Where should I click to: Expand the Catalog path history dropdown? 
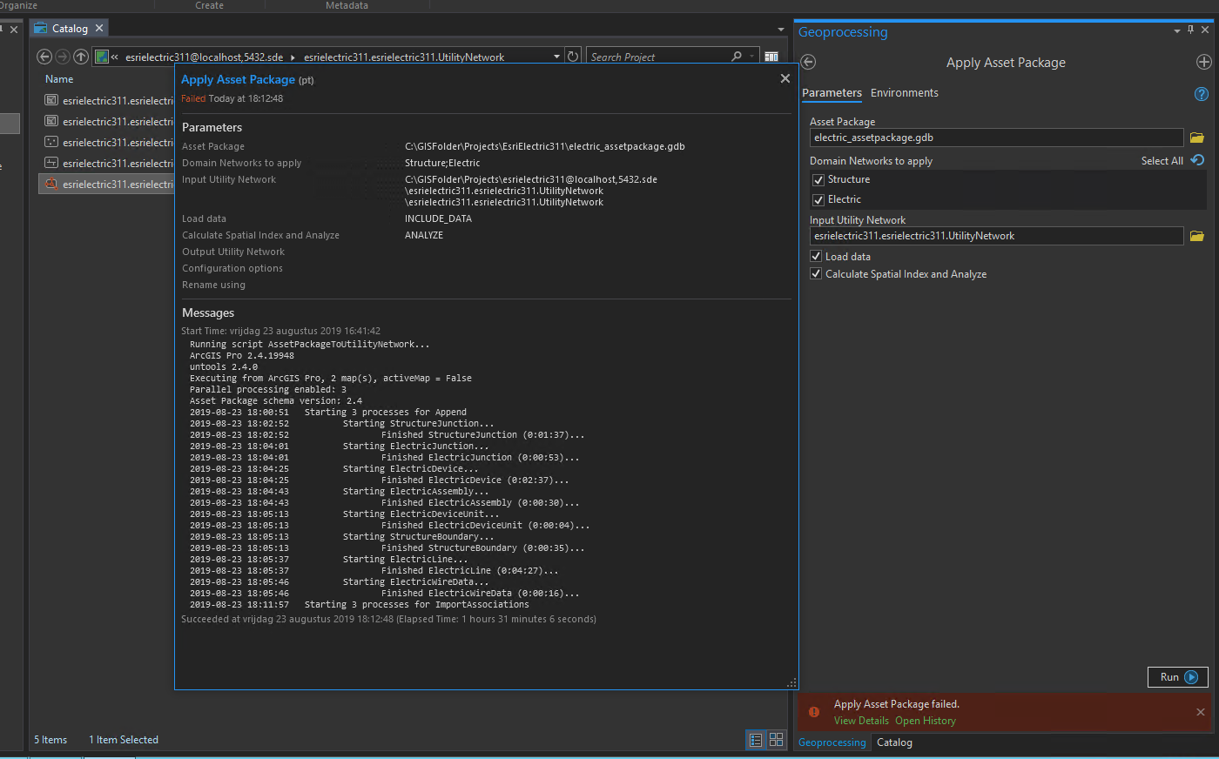pyautogui.click(x=557, y=57)
